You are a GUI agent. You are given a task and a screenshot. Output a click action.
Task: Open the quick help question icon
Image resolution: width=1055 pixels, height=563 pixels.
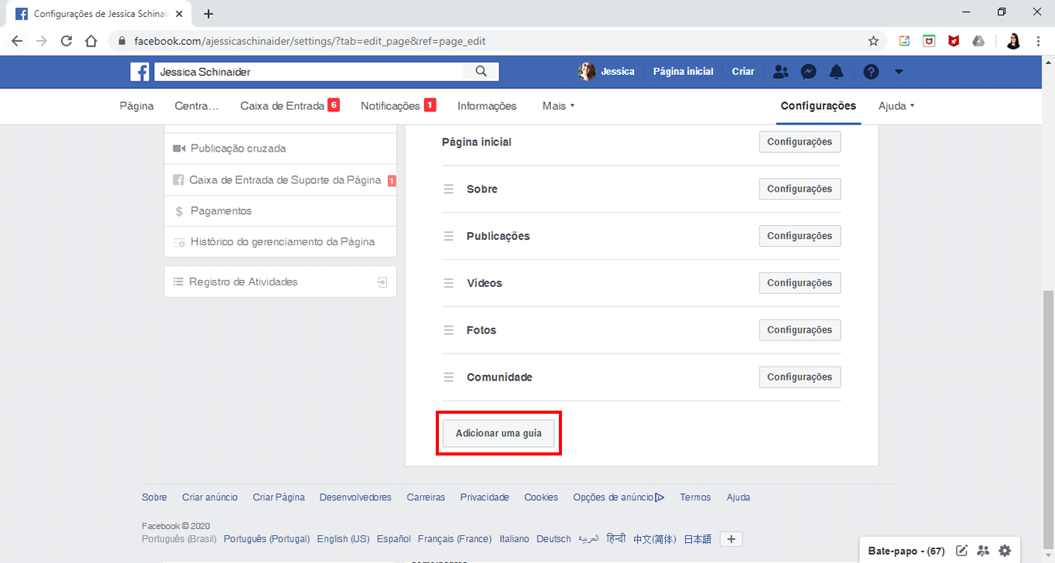[872, 72]
